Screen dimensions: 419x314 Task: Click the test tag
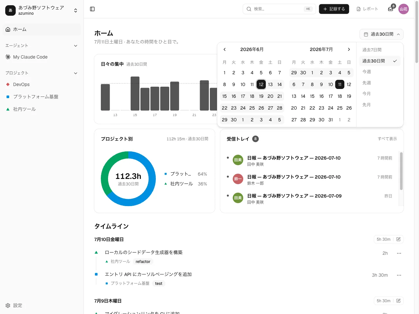[x=159, y=284]
